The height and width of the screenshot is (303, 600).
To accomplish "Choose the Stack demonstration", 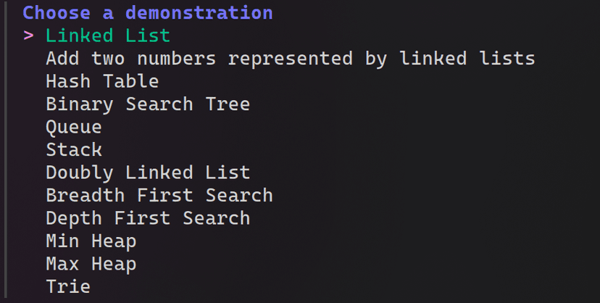I will pos(74,150).
